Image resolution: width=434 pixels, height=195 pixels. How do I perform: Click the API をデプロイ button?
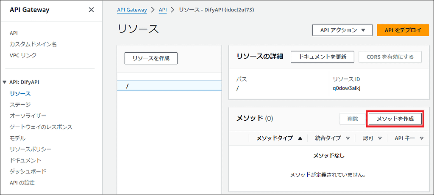(x=403, y=30)
